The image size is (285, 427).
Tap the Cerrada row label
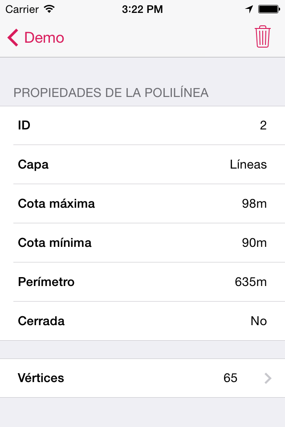(41, 321)
